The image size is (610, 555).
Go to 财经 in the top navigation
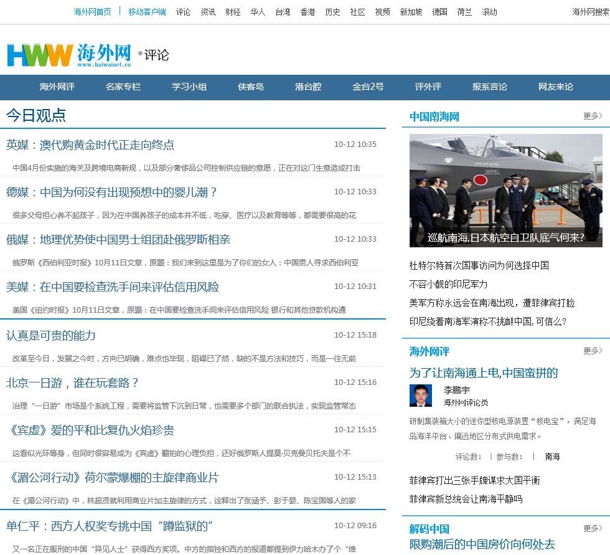[x=233, y=12]
